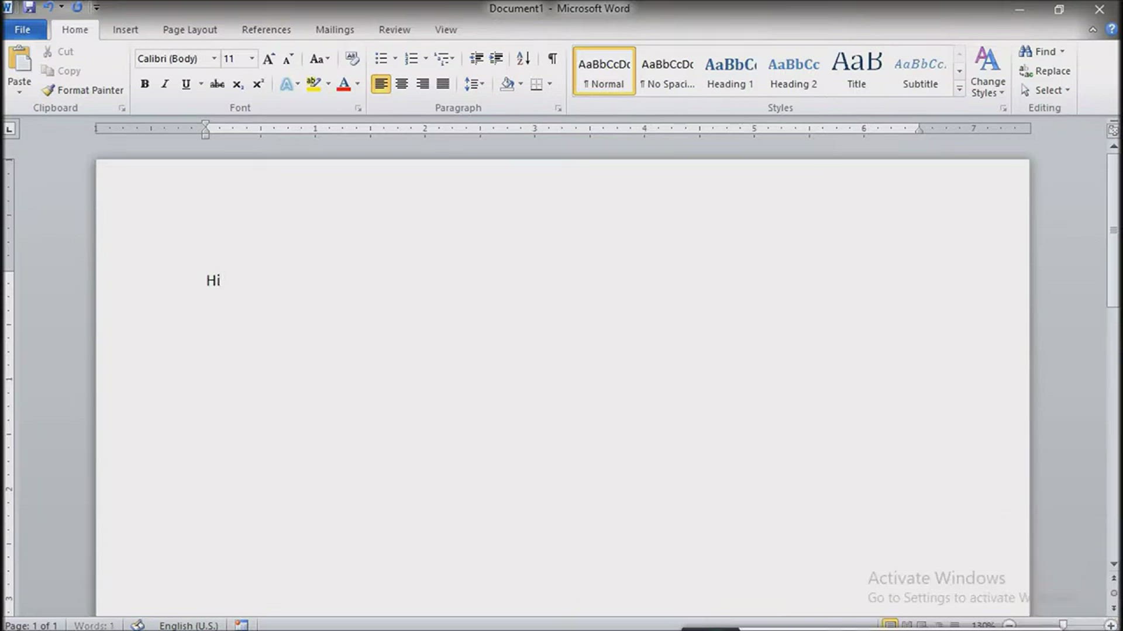Screen dimensions: 1123x631
Task: Open the Calibri (Body) font dropdown
Action: point(214,58)
